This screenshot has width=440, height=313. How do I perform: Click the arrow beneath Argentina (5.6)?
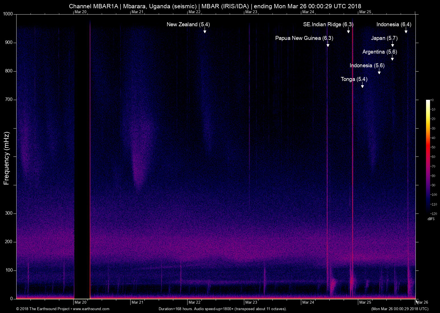point(392,58)
